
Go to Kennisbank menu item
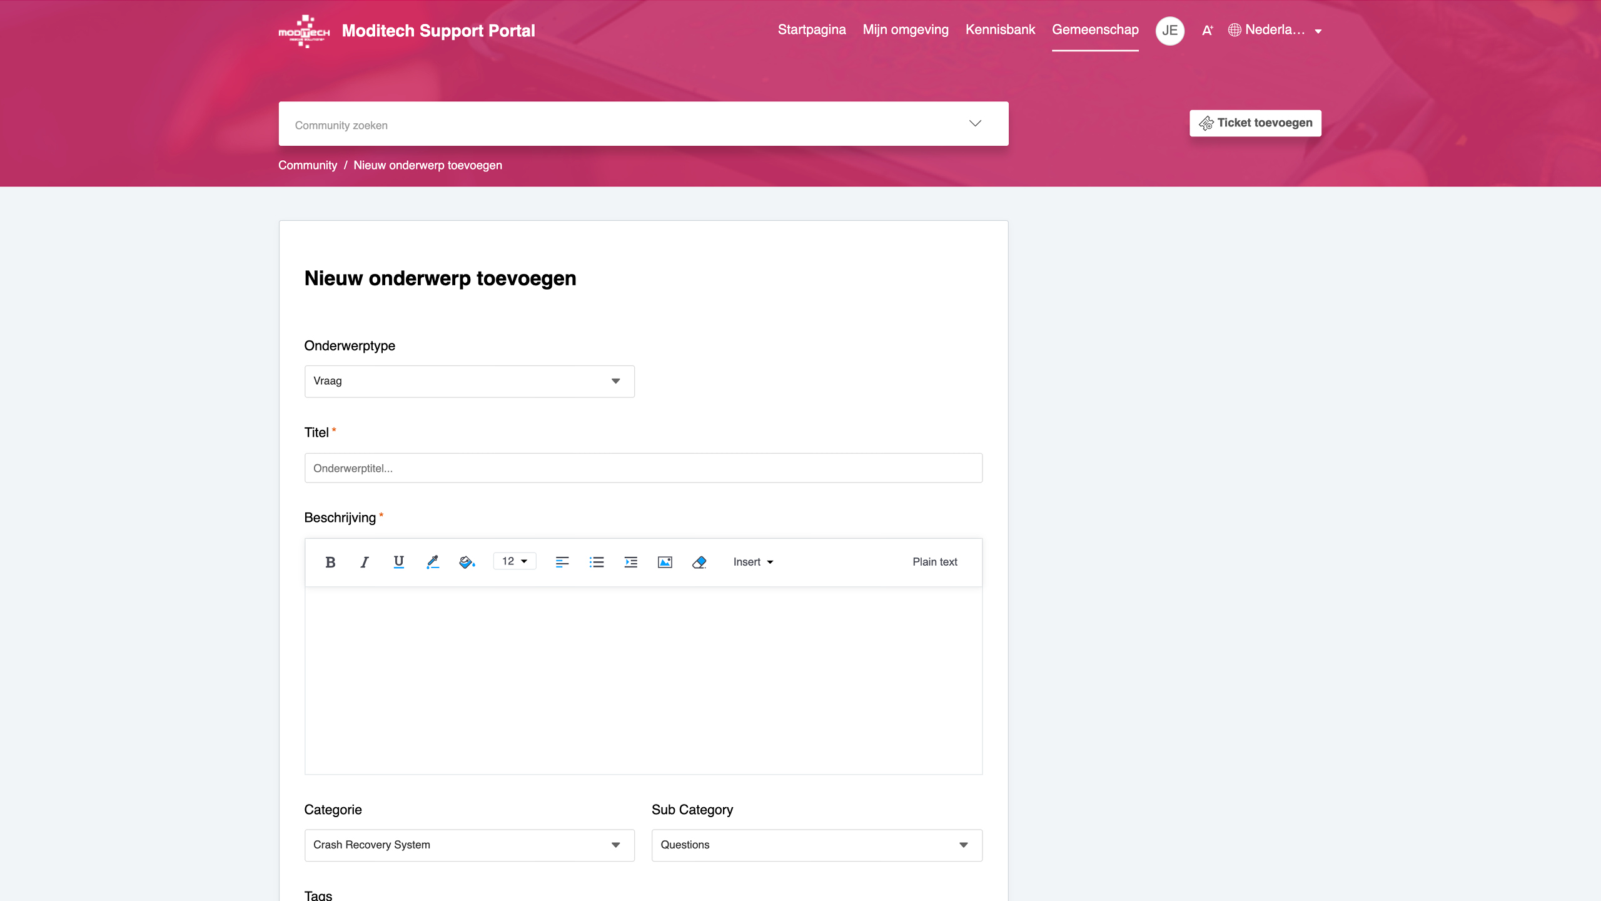click(x=999, y=30)
